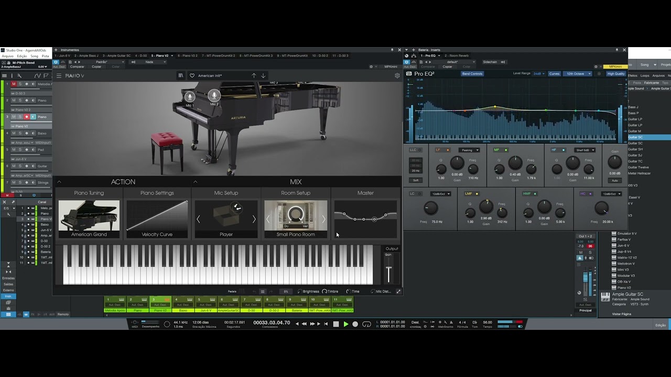Toggle the HMF band in Pro EQ

coord(536,194)
